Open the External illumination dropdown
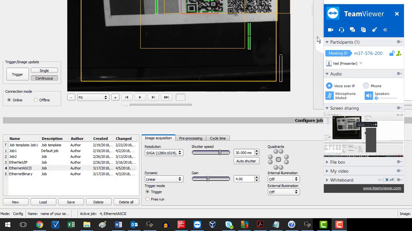Image resolution: width=412 pixels, height=231 pixels. [x=284, y=192]
